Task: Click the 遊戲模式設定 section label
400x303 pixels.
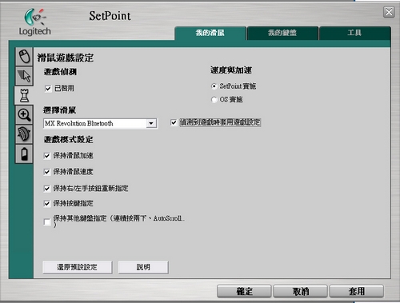Action: (x=68, y=139)
